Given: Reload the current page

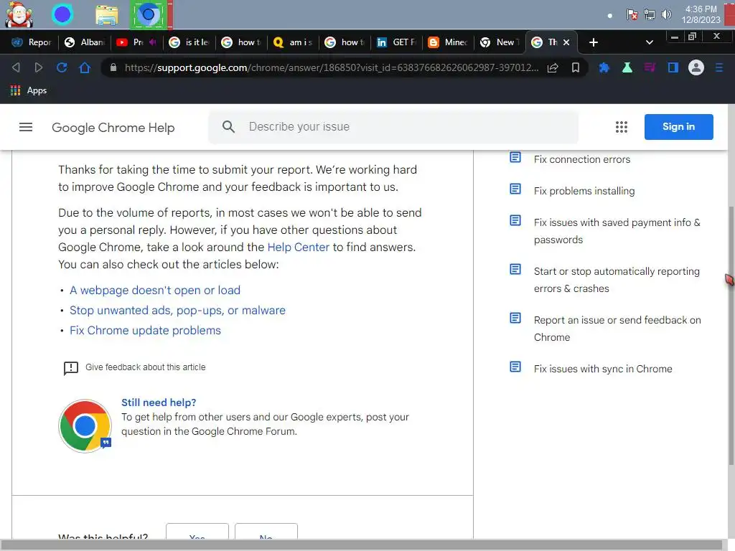Looking at the screenshot, I should tap(62, 67).
